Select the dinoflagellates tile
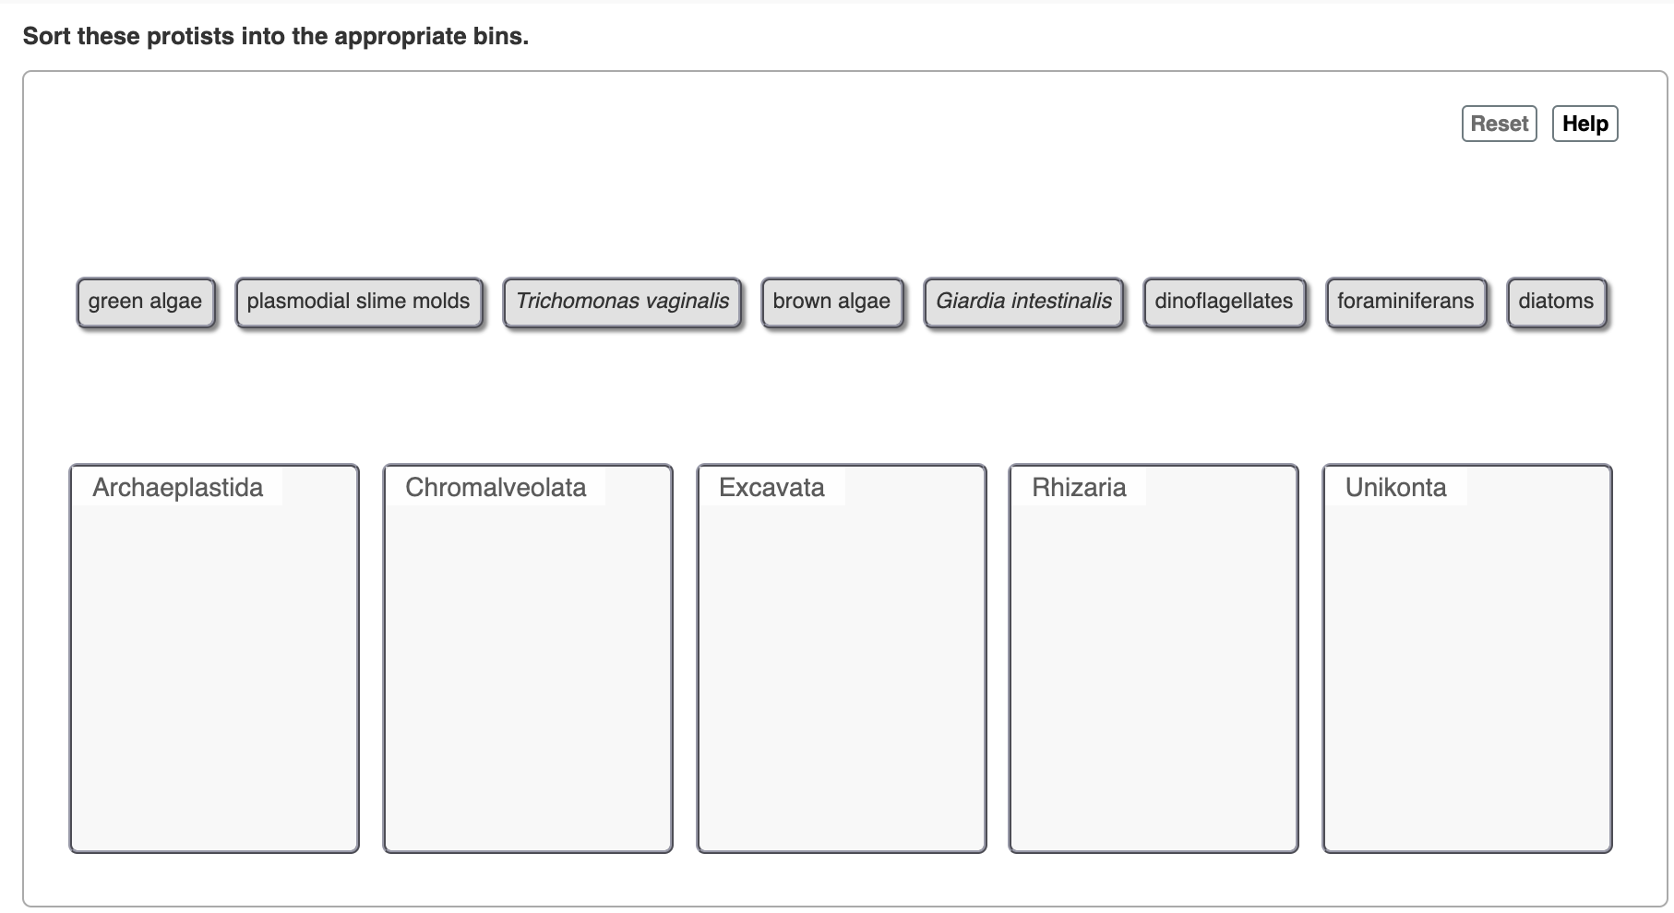This screenshot has height=913, width=1674. coord(1223,301)
